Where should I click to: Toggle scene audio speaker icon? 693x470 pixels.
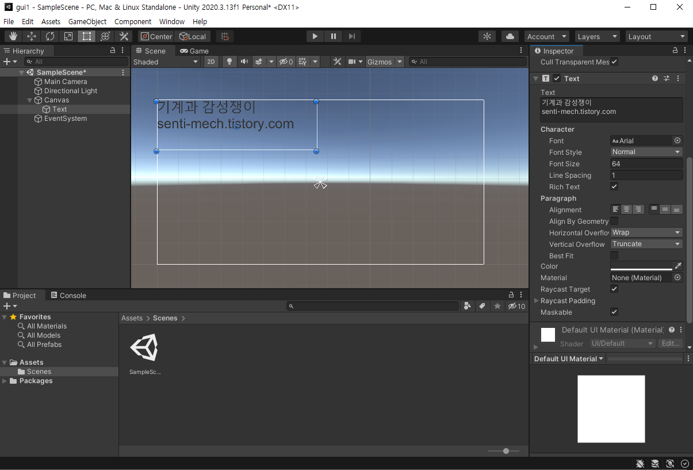[x=244, y=62]
